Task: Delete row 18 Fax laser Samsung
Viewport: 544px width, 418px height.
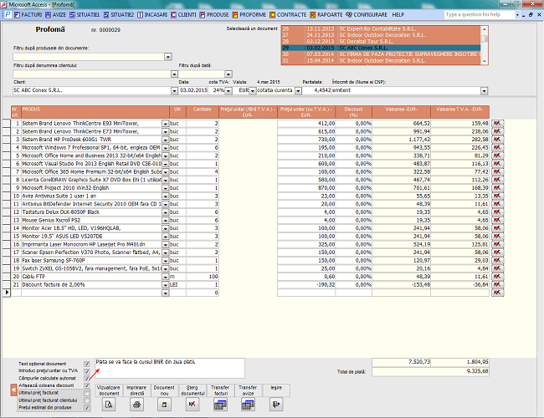Action: pyautogui.click(x=497, y=260)
